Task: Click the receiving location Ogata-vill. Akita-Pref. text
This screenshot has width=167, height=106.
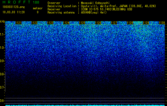Action: (x=118, y=6)
